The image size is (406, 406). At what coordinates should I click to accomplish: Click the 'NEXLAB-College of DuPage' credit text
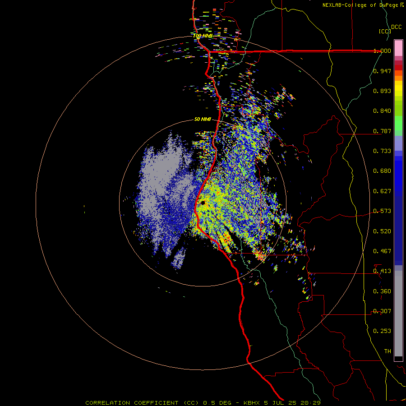tap(360, 5)
